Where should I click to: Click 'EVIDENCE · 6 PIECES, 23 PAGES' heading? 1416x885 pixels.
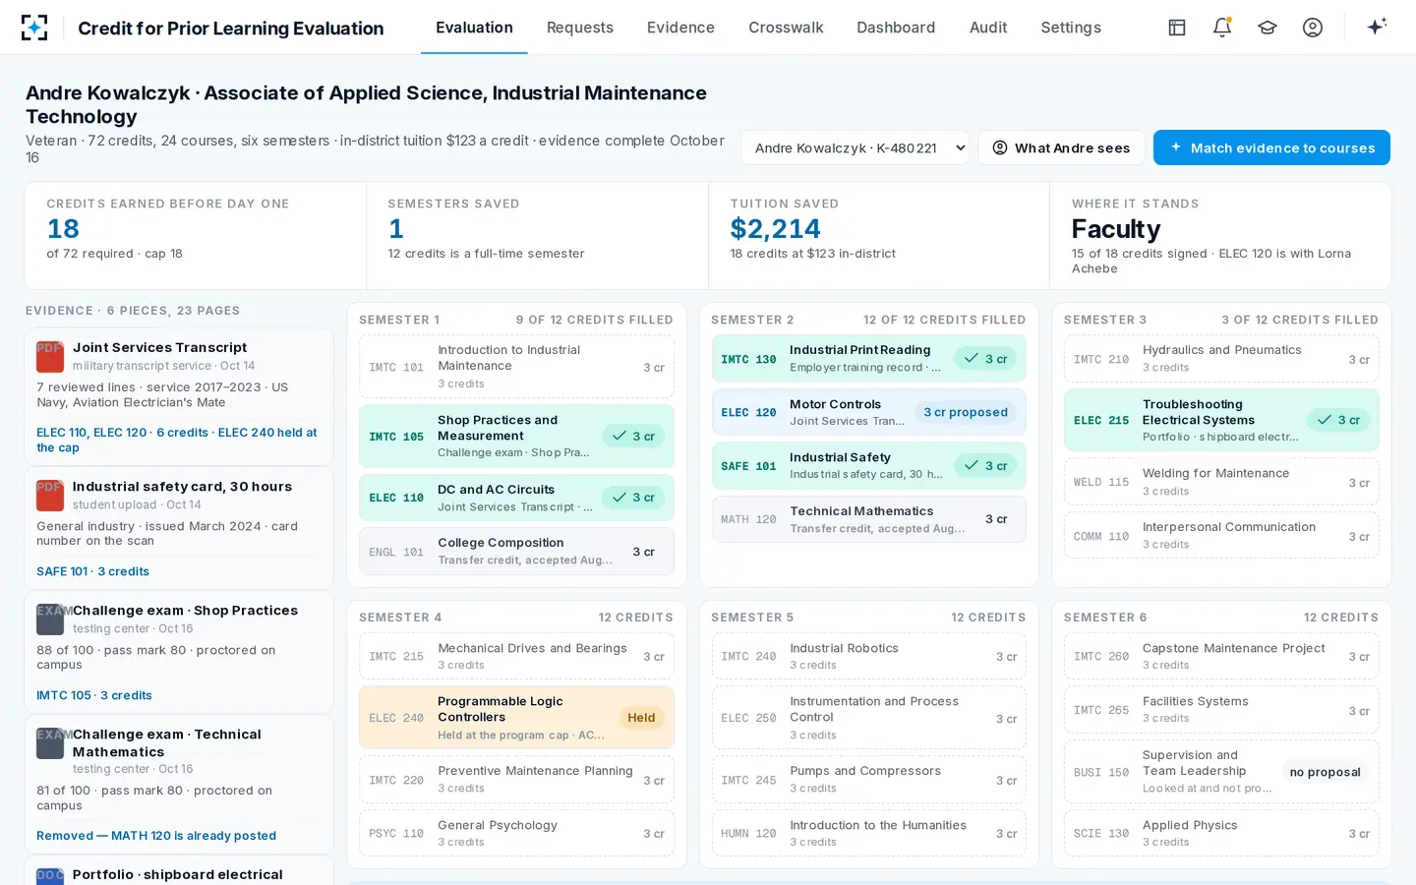click(x=133, y=311)
